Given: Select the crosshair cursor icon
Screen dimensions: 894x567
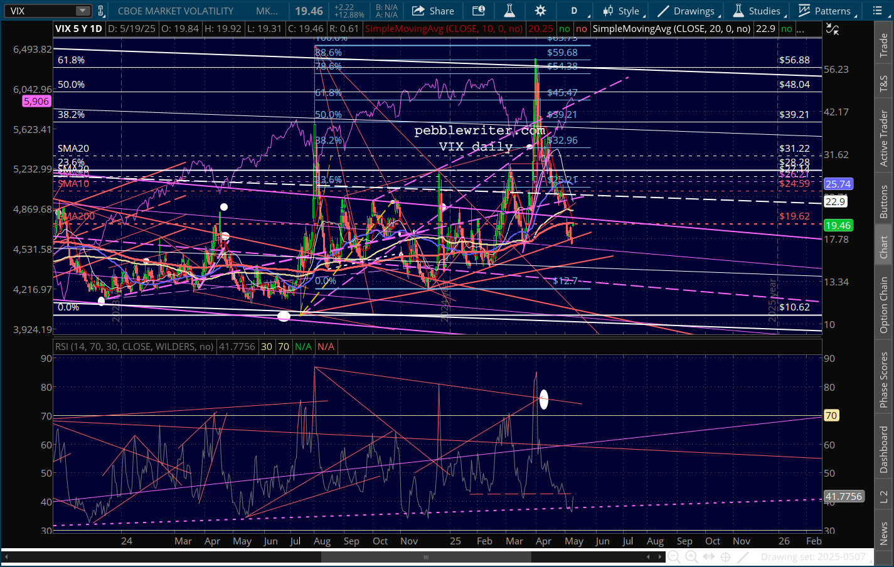Looking at the screenshot, I should 726,556.
